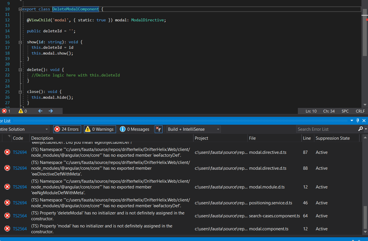Image resolution: width=368 pixels, height=241 pixels.
Task: Collapse the DeleteModalComponent class block
Action: point(20,9)
